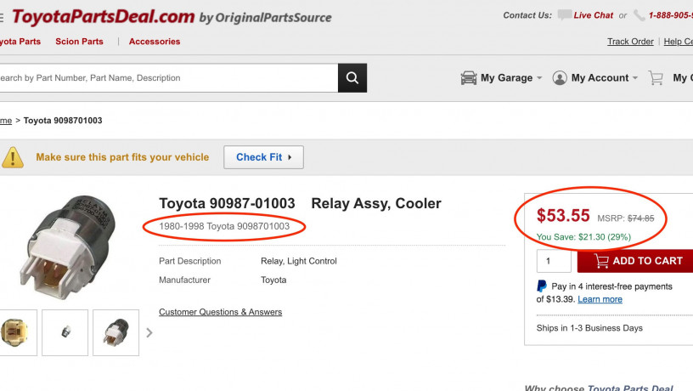This screenshot has height=391, width=693.
Task: Select the angled relay thumbnail image
Action: click(x=115, y=332)
